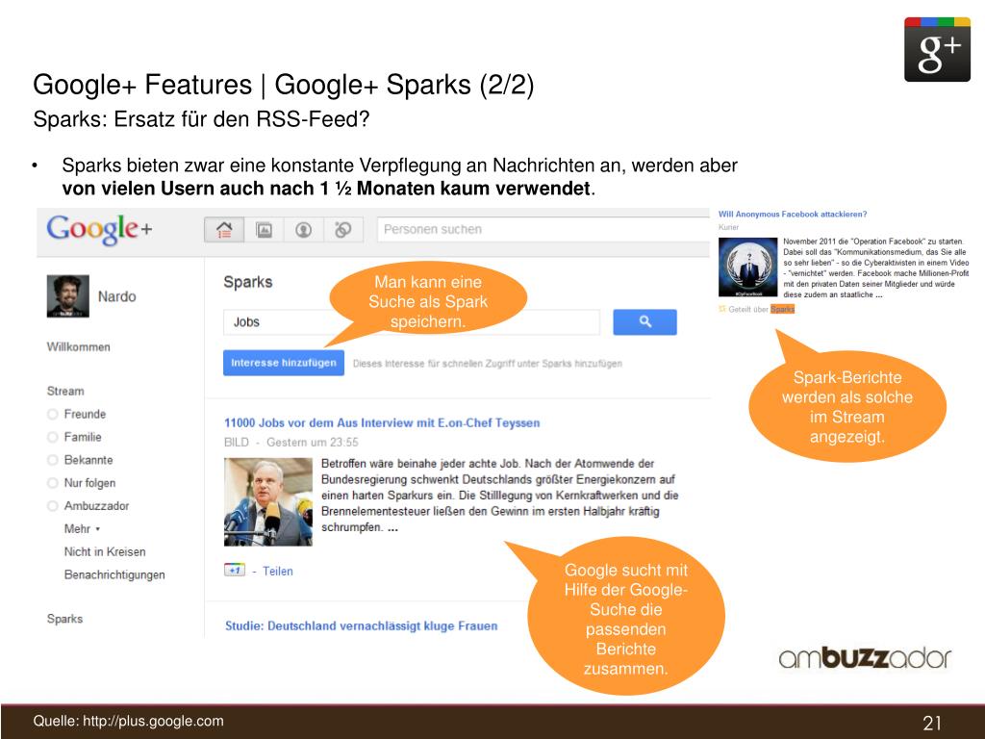Open Sparks in the left sidebar

(64, 619)
